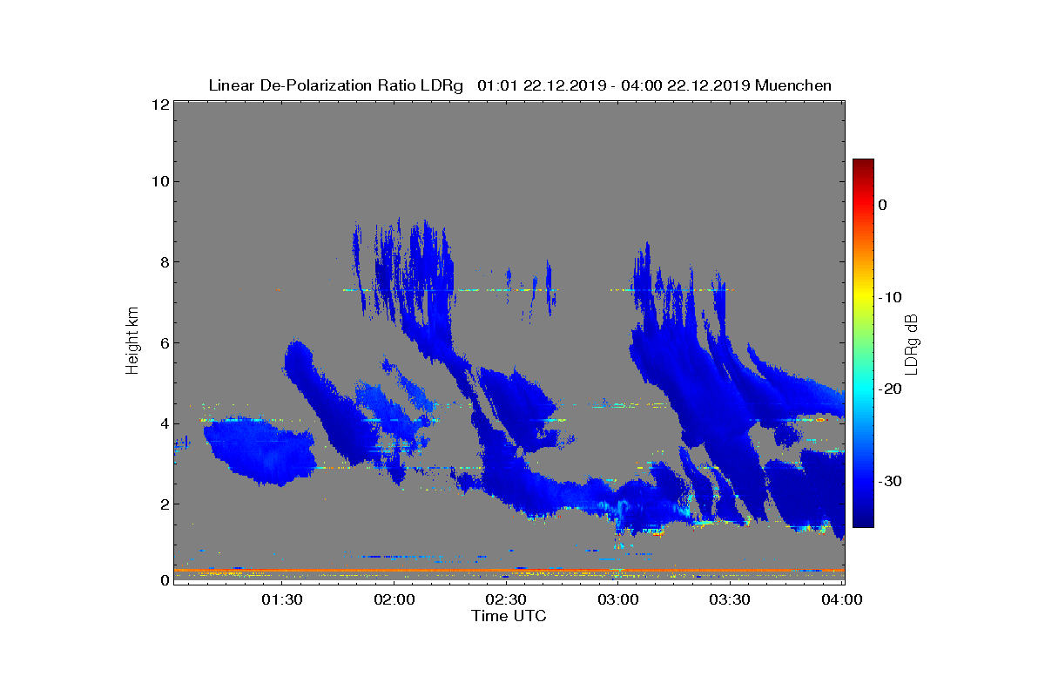Screen dimensions: 1045x697
Task: Click the colorbar -10 dB label
Action: point(889,297)
